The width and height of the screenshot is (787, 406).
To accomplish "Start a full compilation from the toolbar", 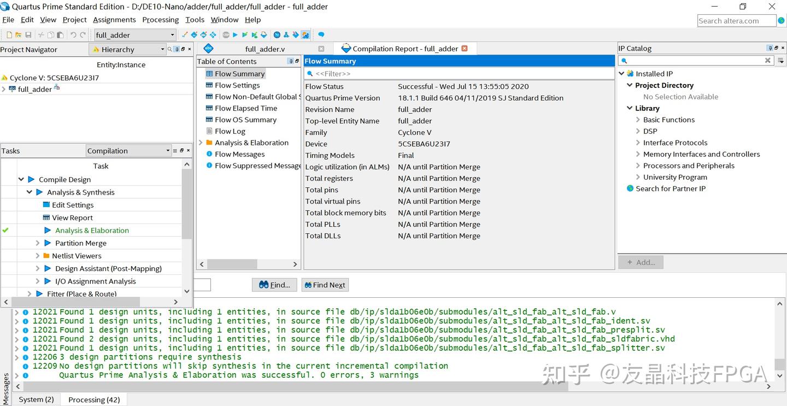I will tap(235, 34).
